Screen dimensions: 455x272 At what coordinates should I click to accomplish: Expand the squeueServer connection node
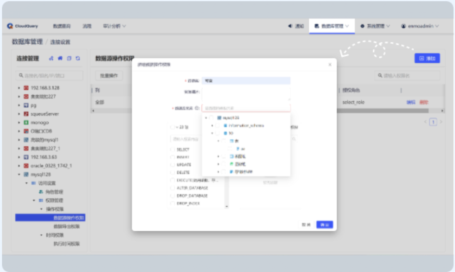(x=19, y=114)
